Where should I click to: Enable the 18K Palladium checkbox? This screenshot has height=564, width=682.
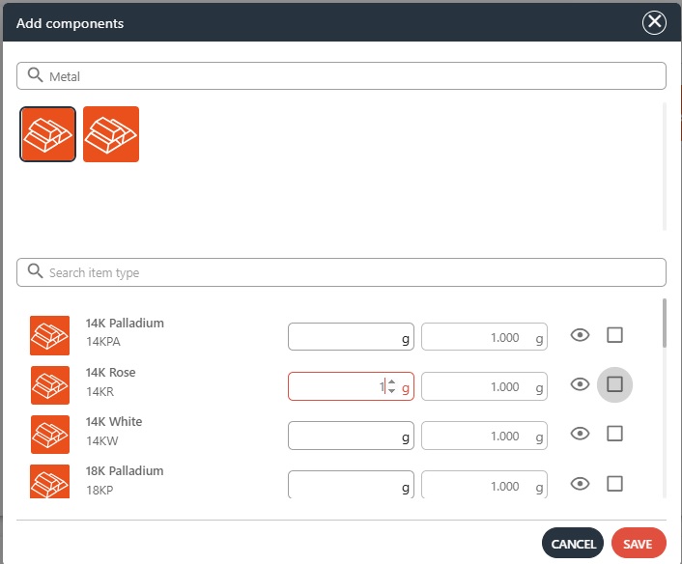click(614, 484)
